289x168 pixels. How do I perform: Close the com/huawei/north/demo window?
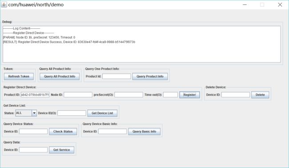pos(280,4)
